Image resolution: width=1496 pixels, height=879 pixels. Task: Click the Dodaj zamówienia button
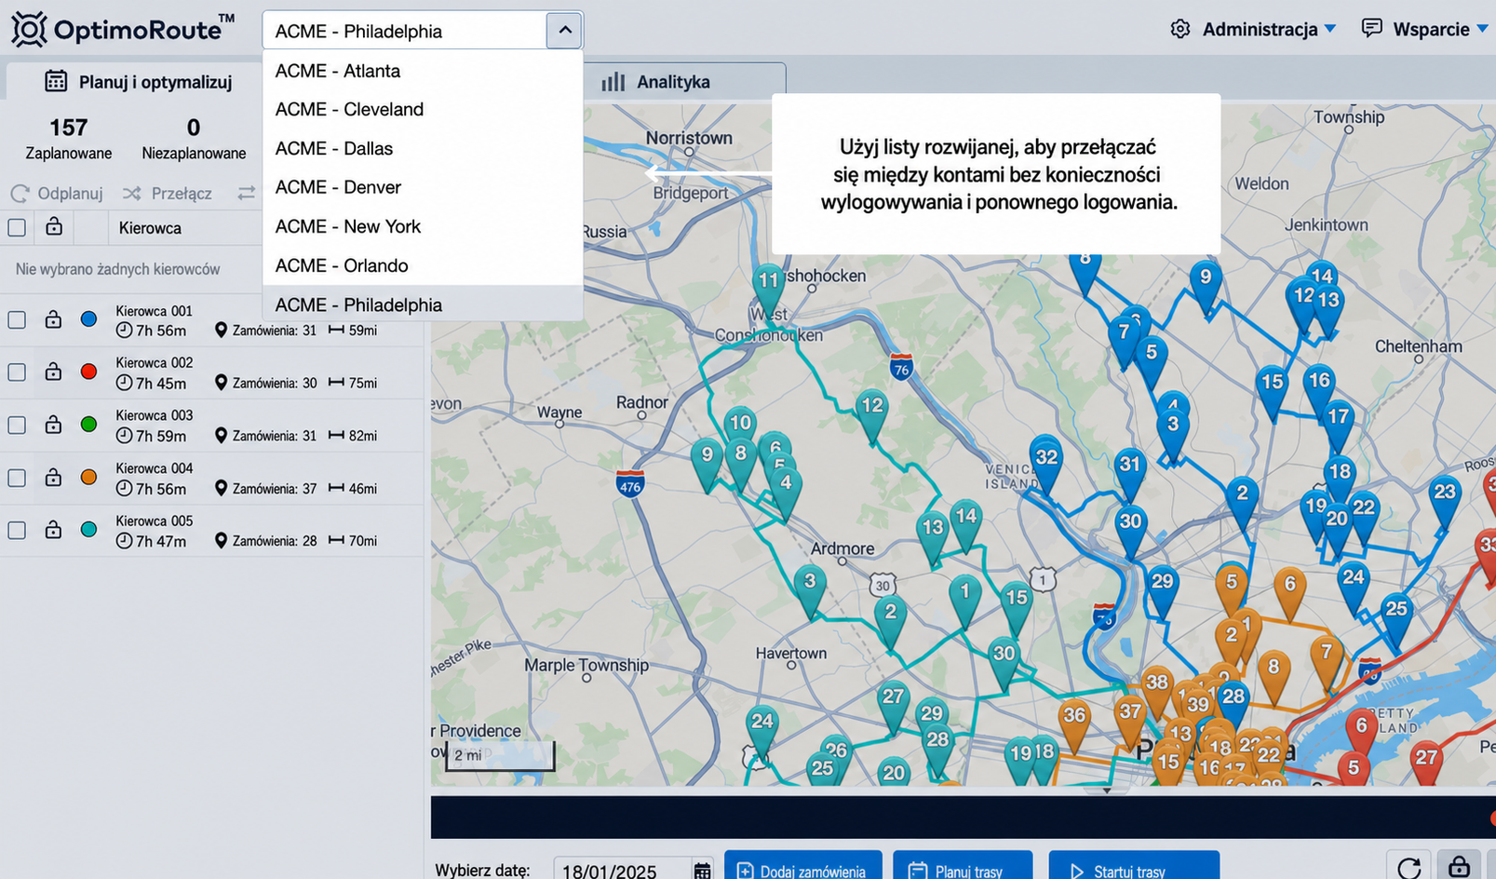802,866
